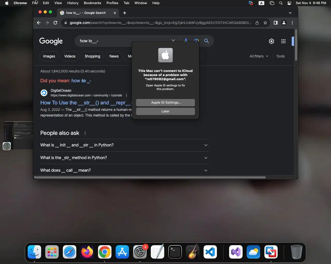Expand 'What does __call__ mean?' question
Image resolution: width=331 pixels, height=264 pixels.
[124, 170]
